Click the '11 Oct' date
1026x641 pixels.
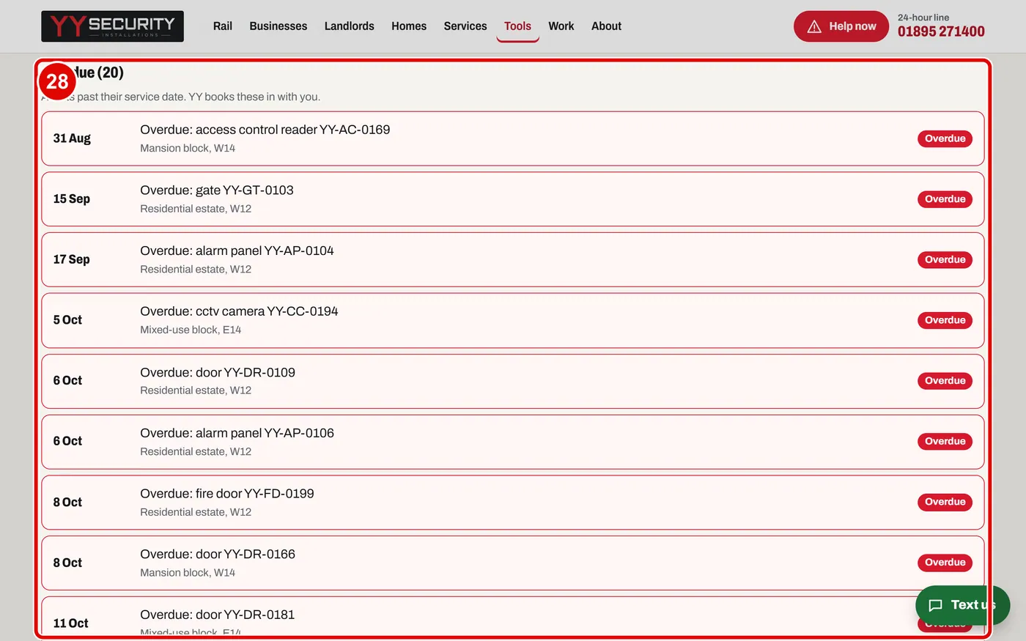point(70,623)
